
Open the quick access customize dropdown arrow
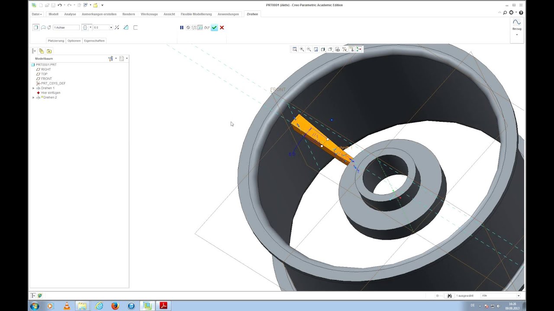pyautogui.click(x=102, y=5)
